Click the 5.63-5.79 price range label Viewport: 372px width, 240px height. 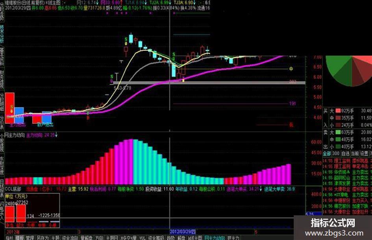[x=122, y=88]
